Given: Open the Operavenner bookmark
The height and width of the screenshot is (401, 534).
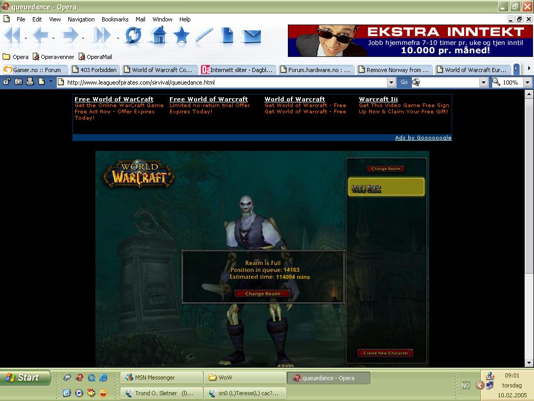Looking at the screenshot, I should pos(54,57).
